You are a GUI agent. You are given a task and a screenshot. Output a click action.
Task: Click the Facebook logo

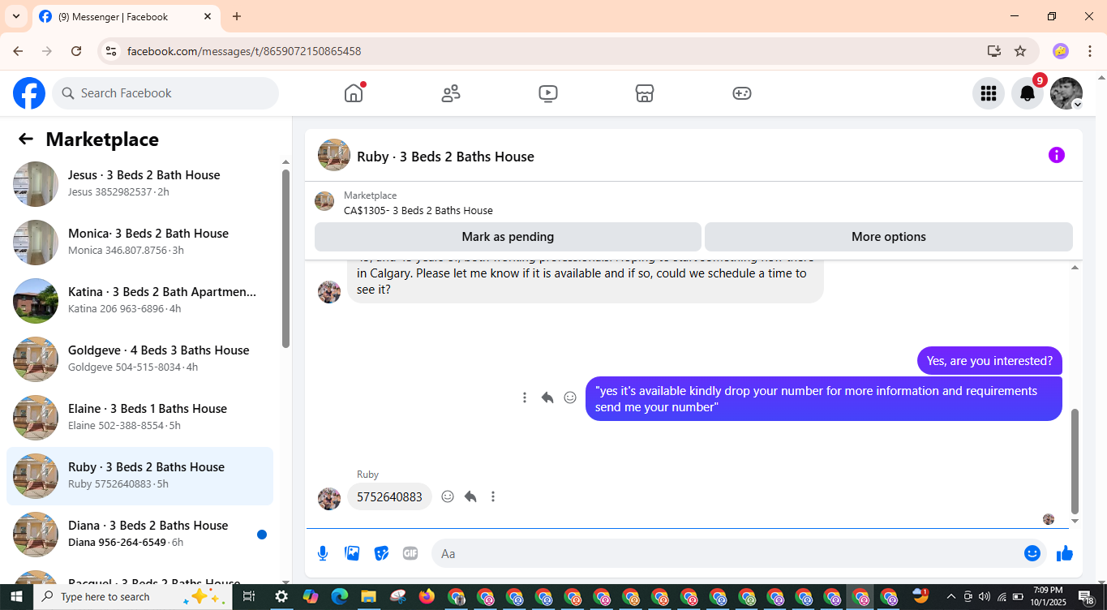point(29,93)
